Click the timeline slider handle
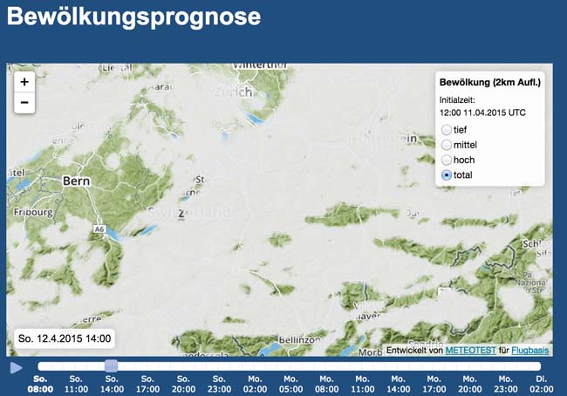The image size is (567, 396). (x=111, y=366)
